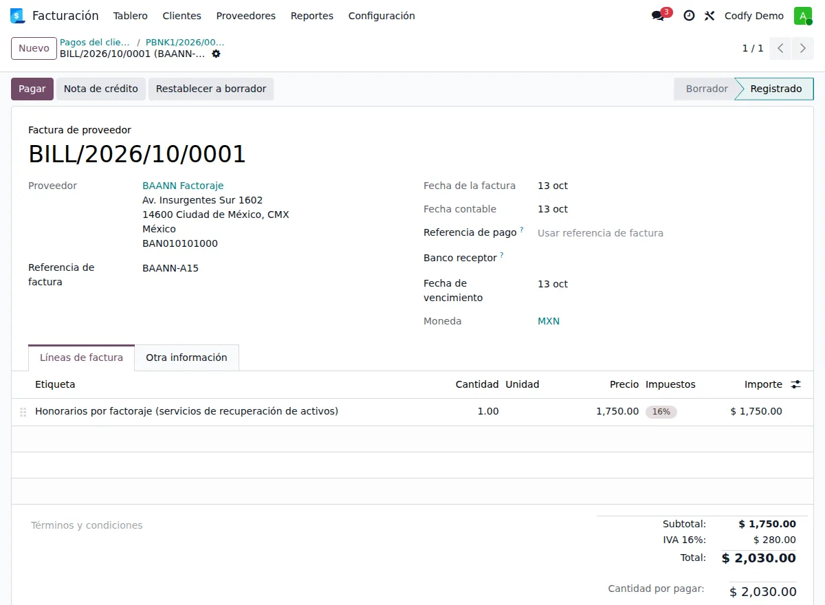This screenshot has width=825, height=605.
Task: Click the Nuevo button
Action: click(34, 48)
